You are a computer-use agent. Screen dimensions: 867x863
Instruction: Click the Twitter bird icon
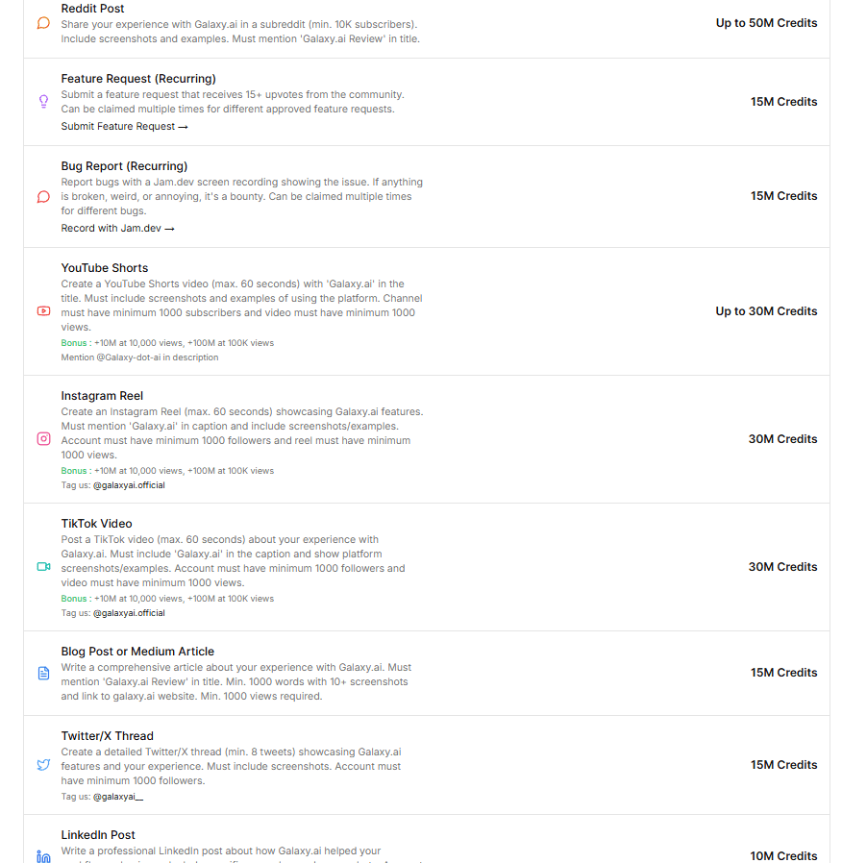tap(43, 765)
